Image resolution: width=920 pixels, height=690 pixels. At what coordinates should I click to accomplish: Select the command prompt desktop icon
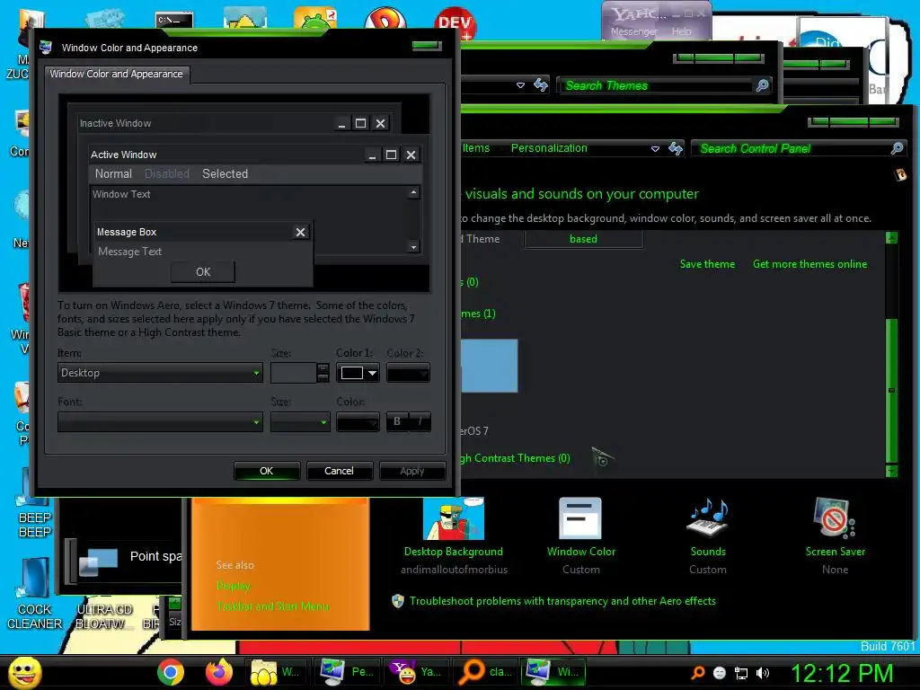174,20
